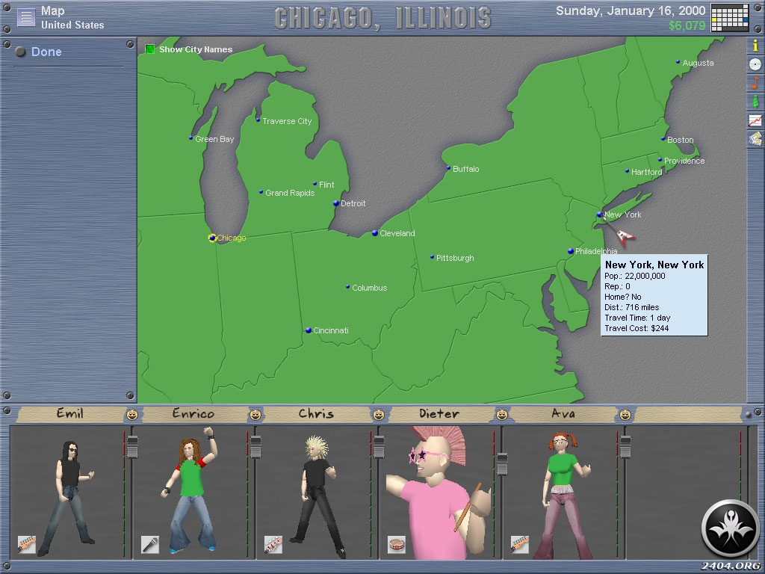Click Emil's guitar instrument icon
The image size is (765, 574).
pyautogui.click(x=27, y=543)
